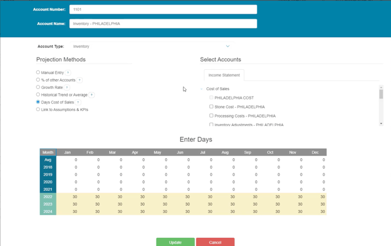391x246 pixels.
Task: Check the Stone Cost - PHILADELPHIA box
Action: [211, 106]
